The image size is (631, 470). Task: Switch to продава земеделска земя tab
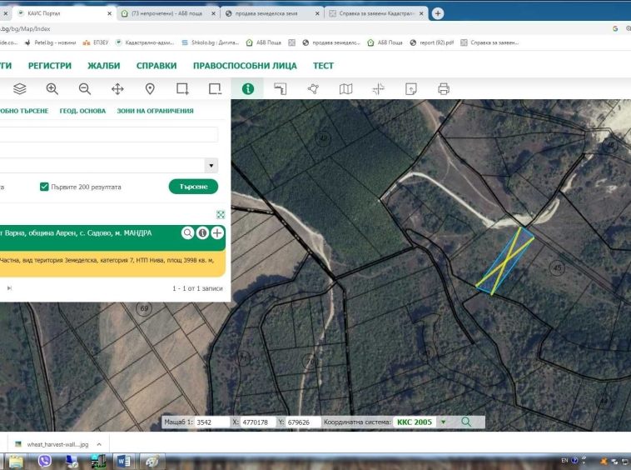(272, 13)
